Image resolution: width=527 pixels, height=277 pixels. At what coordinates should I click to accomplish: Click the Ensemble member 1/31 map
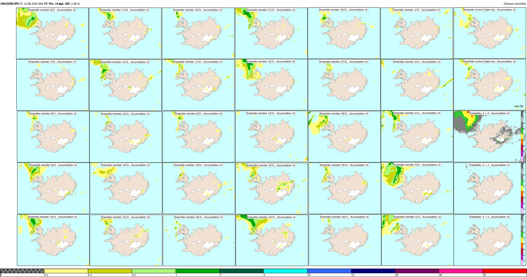coord(417,33)
